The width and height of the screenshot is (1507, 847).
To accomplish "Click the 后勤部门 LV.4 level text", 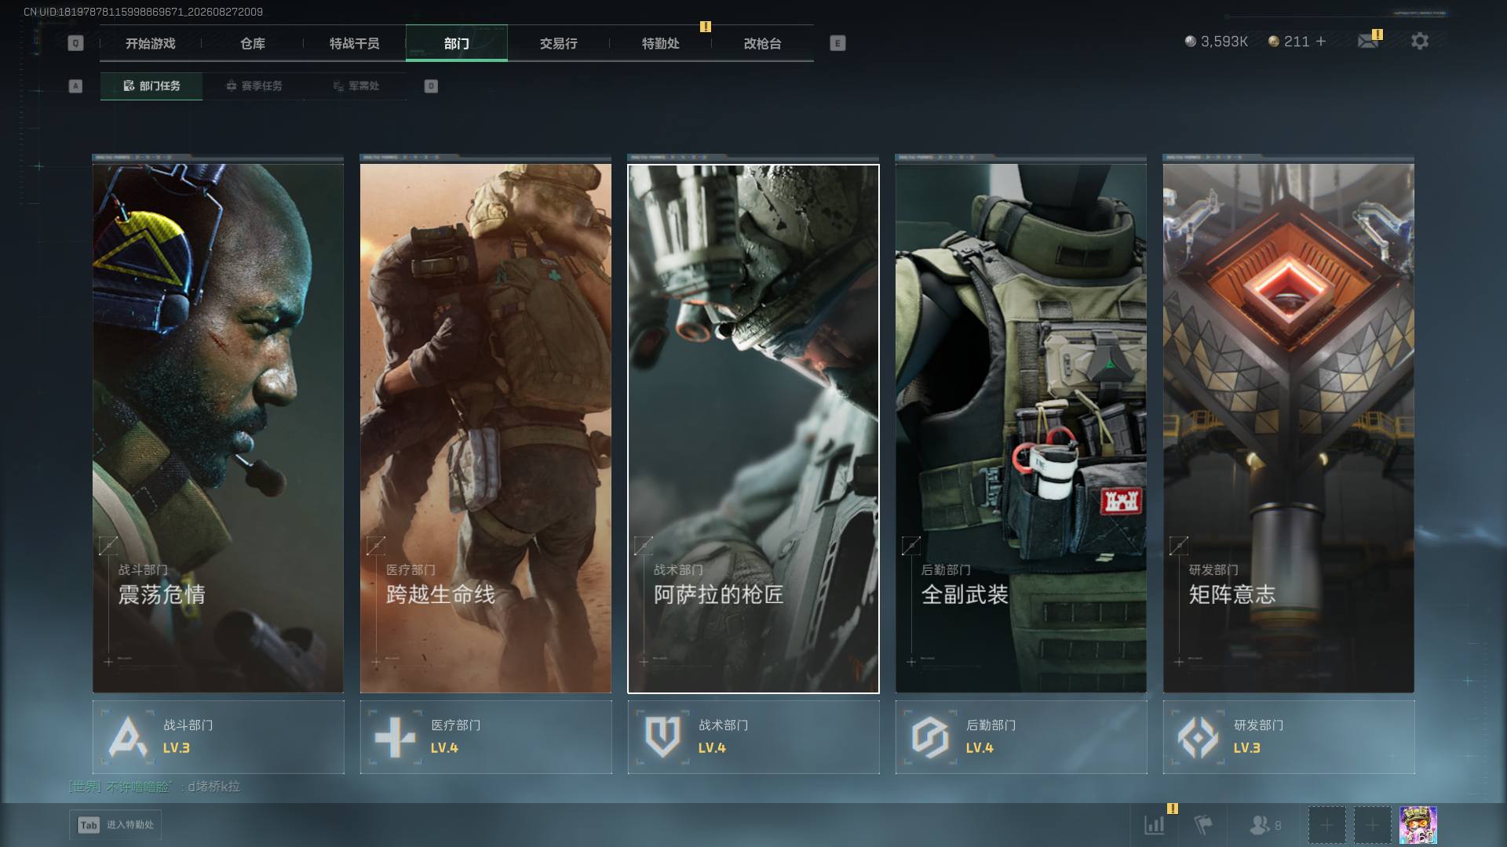I will click(980, 748).
